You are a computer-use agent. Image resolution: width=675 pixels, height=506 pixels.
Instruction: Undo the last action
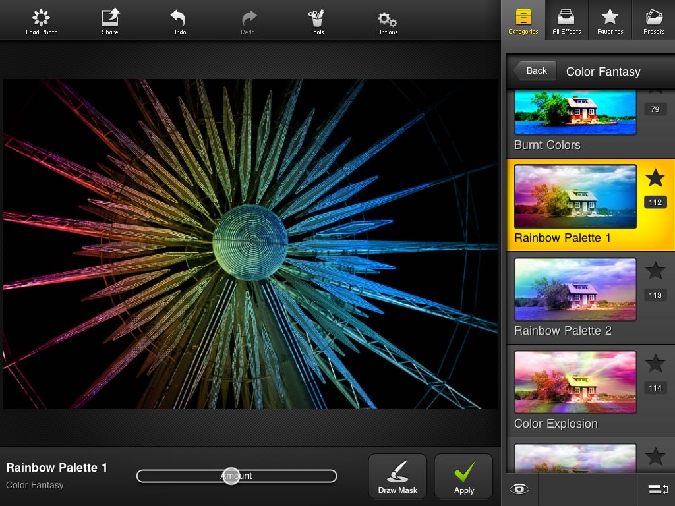tap(178, 18)
